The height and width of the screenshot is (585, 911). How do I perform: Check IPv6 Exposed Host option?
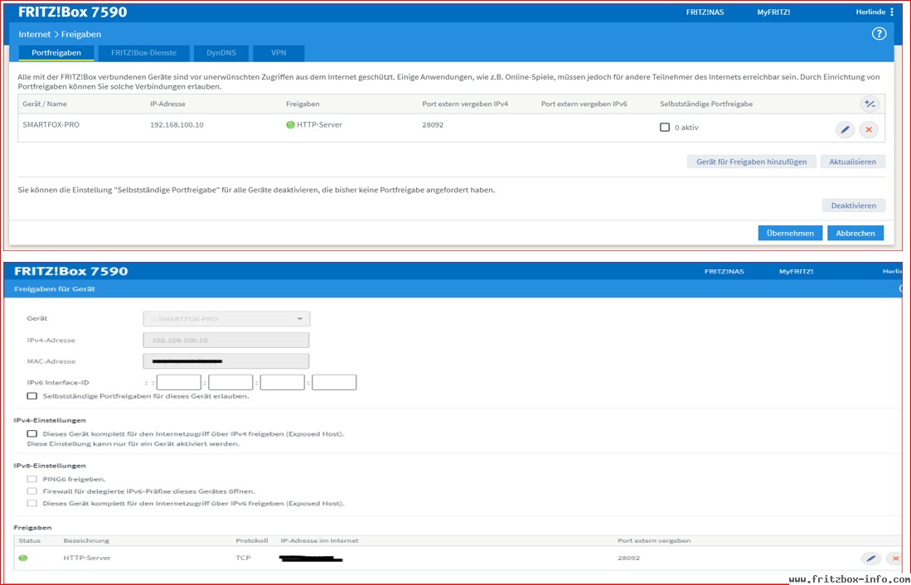pos(32,504)
